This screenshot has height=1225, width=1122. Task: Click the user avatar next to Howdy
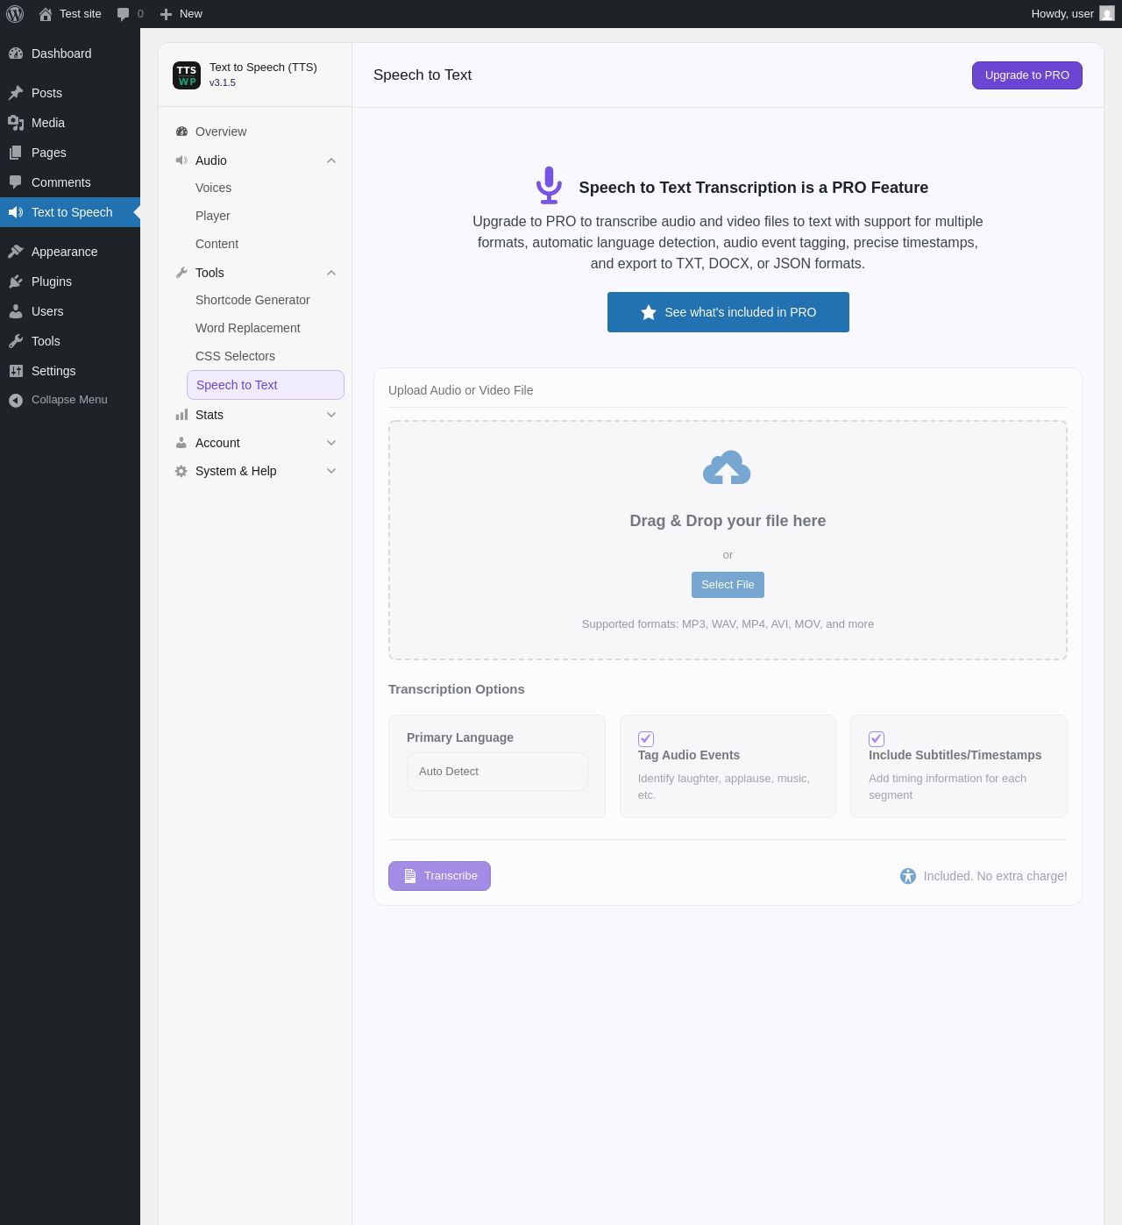(1107, 13)
